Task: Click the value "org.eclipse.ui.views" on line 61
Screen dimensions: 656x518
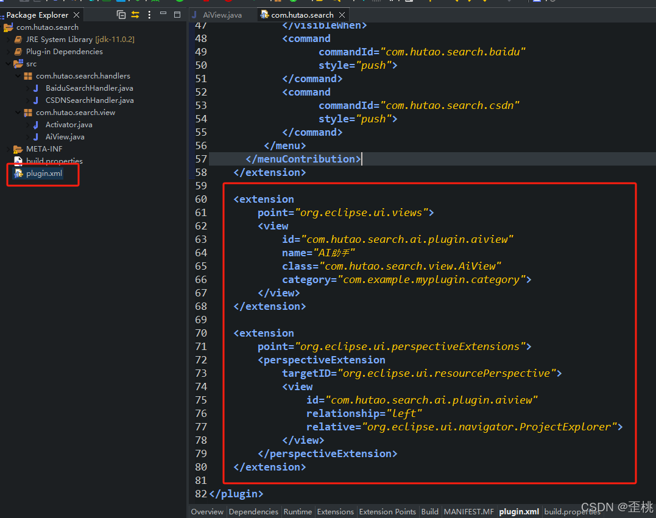Action: [x=361, y=212]
